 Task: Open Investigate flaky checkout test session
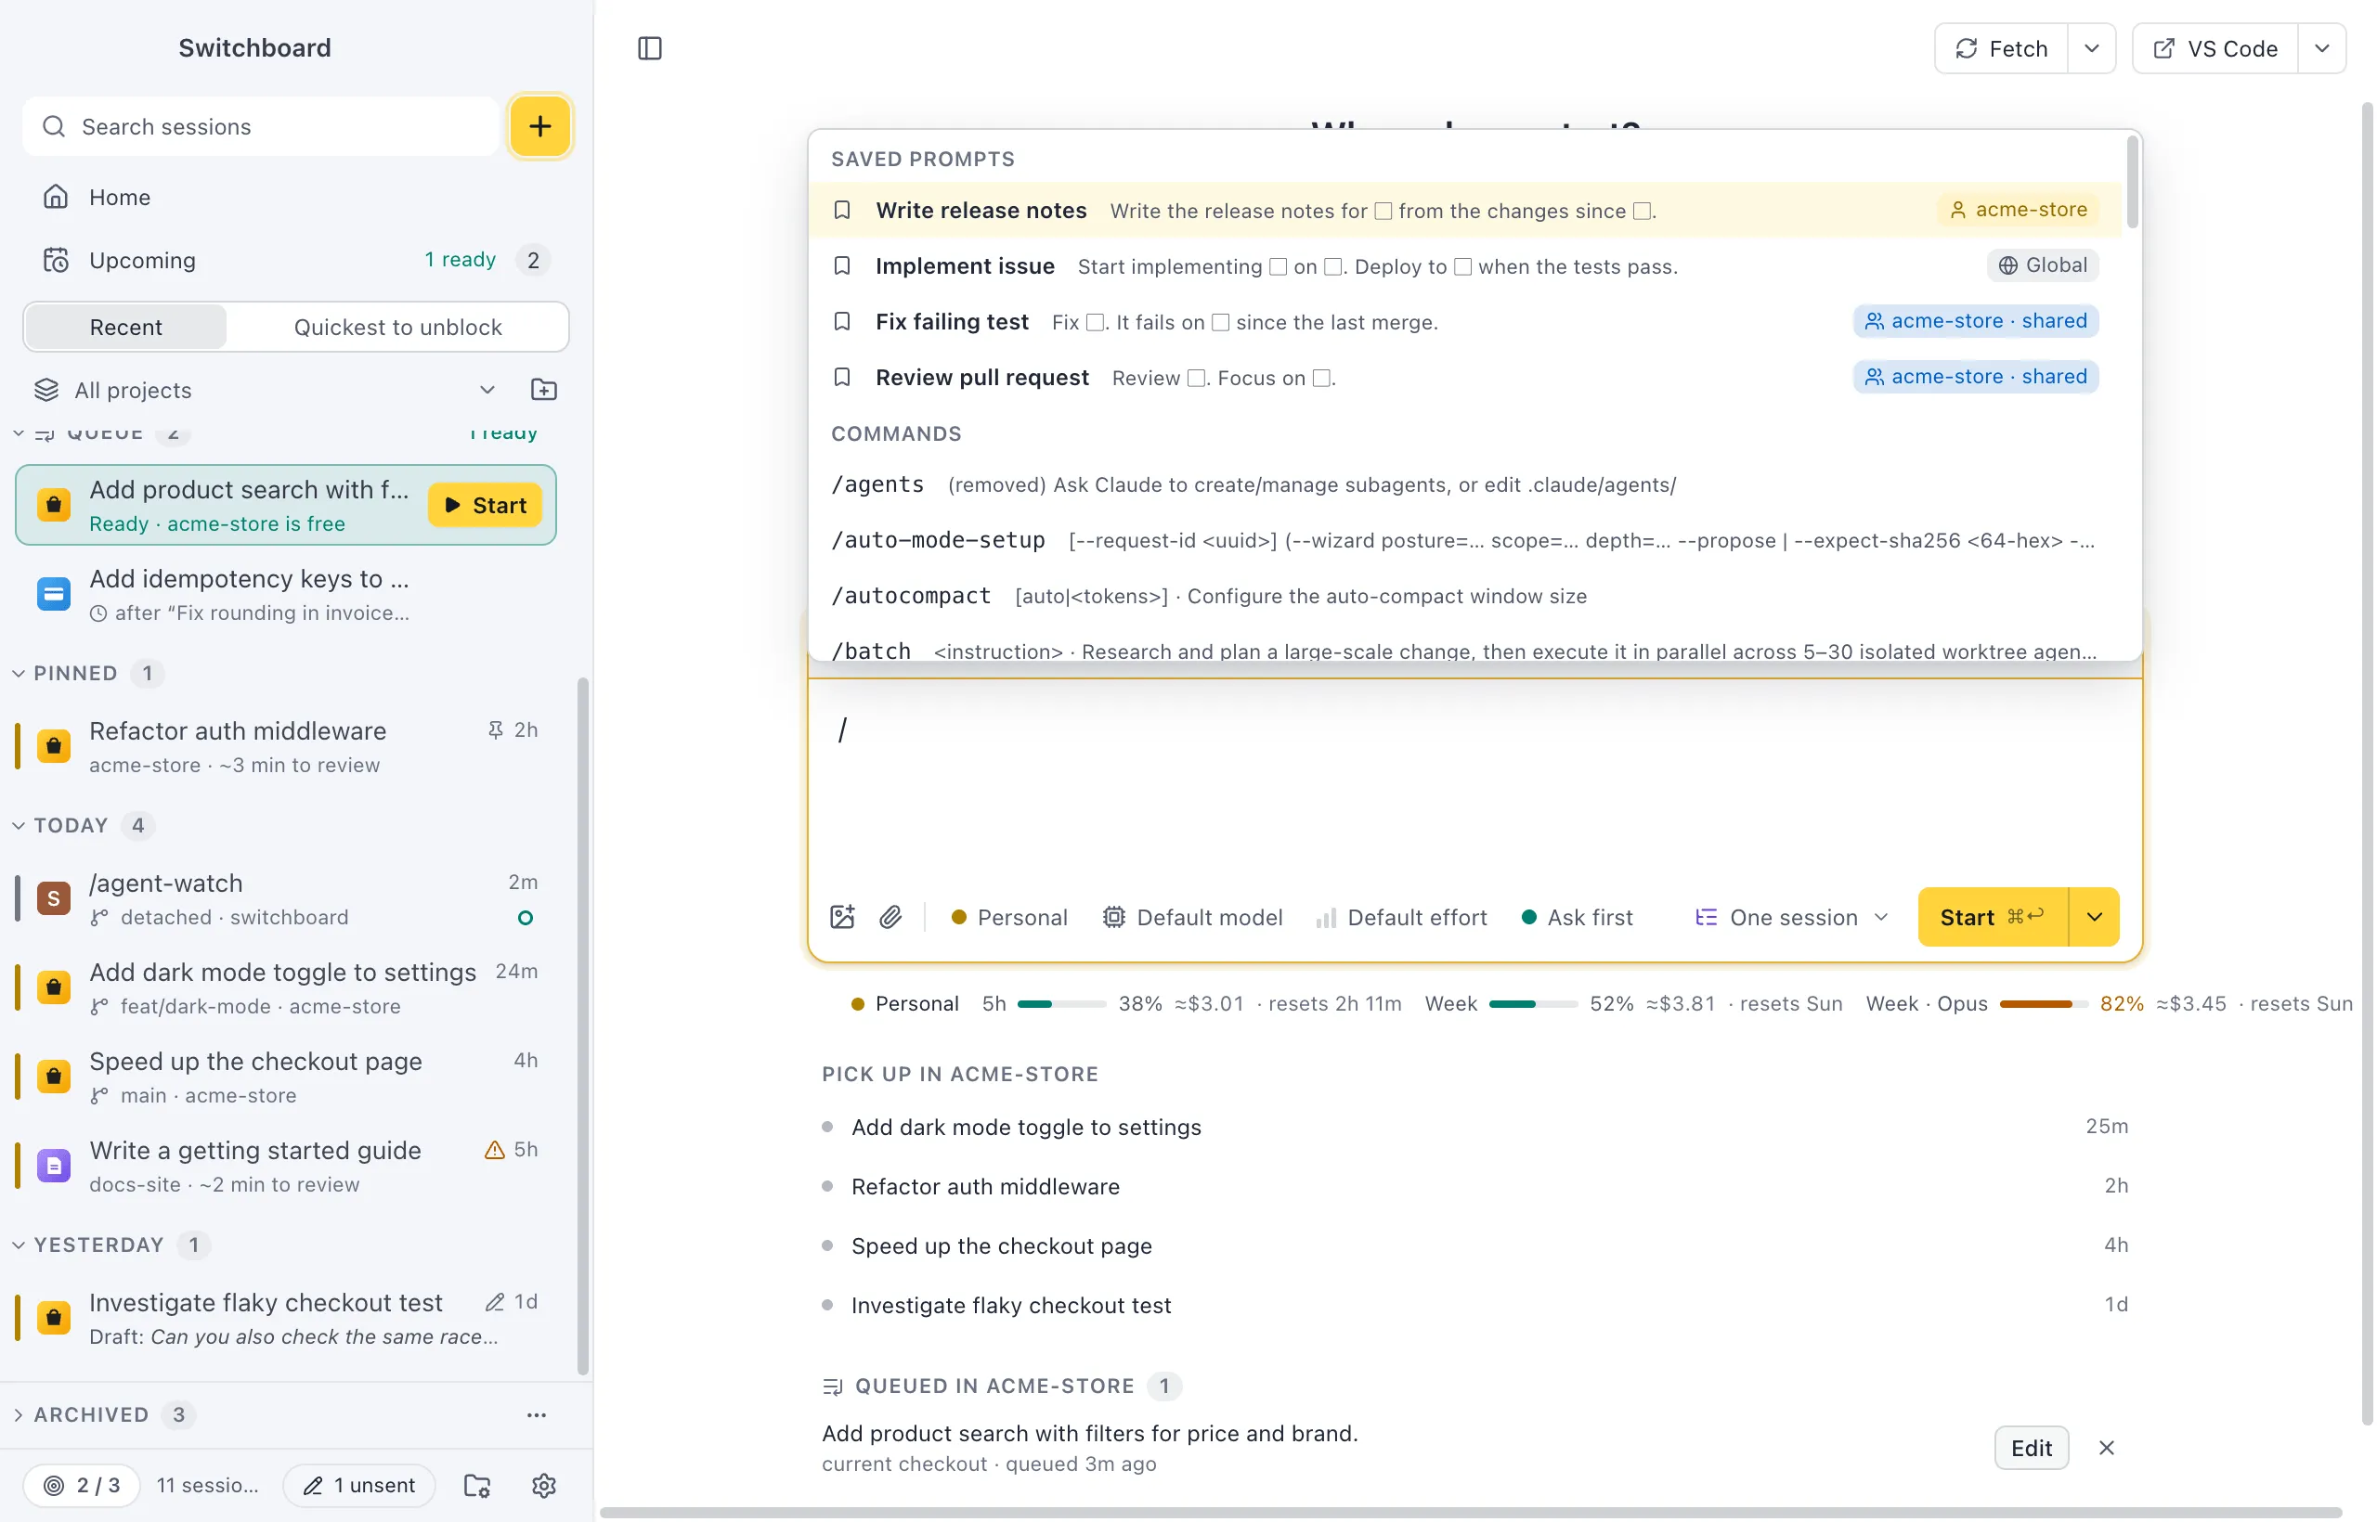click(x=287, y=1319)
